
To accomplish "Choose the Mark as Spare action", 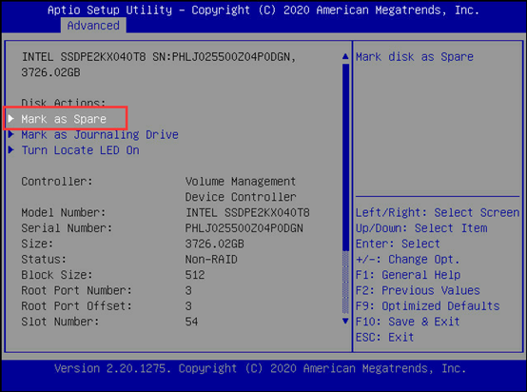I will 64,119.
